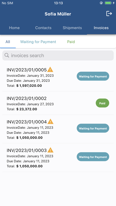This screenshot has height=206, width=116.
Task: Click Waiting for Payment badge on INV/2023/01/0005
Action: point(93,76)
